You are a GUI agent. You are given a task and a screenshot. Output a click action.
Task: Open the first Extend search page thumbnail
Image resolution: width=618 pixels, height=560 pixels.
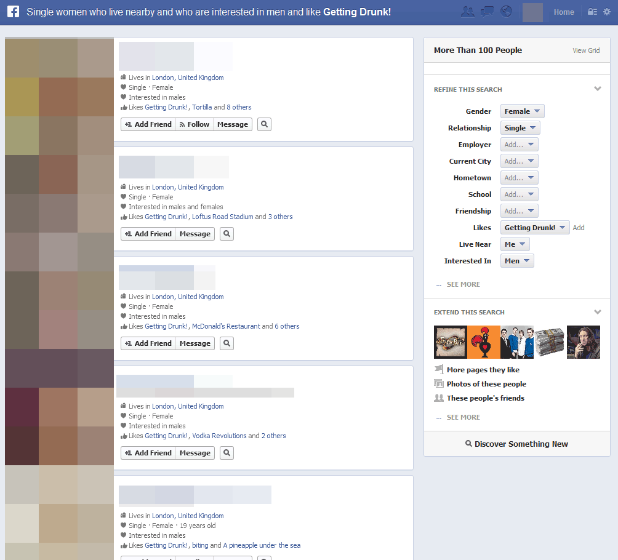click(451, 342)
